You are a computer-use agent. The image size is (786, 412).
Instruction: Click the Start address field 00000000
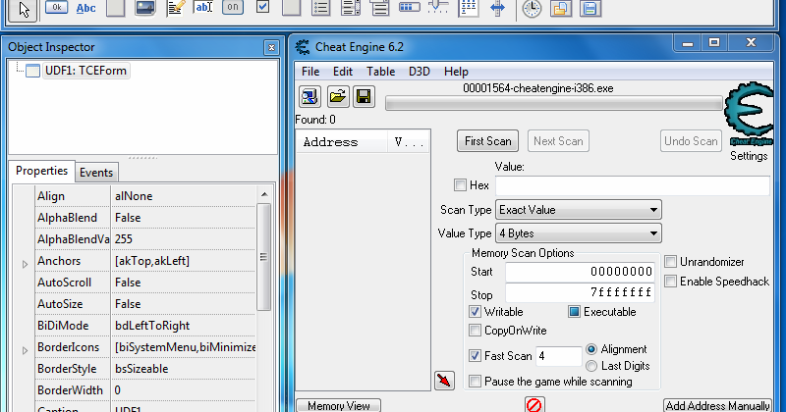click(580, 272)
